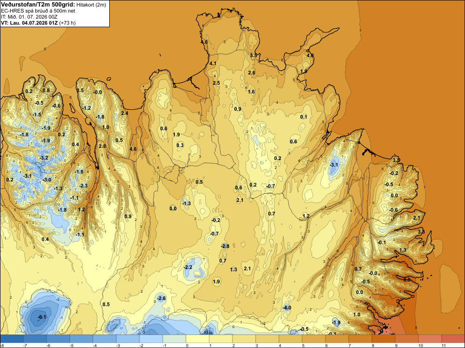This screenshot has width=465, height=348.
Task: Select the legend swatch between -8 and -7
Action: [12, 339]
